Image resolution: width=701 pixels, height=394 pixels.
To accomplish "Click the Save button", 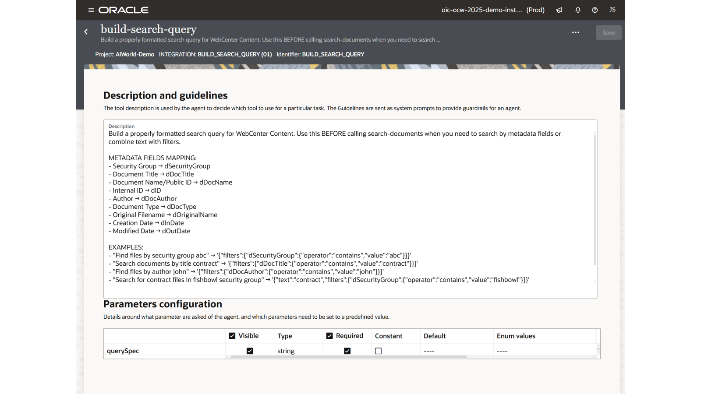I will [x=609, y=32].
